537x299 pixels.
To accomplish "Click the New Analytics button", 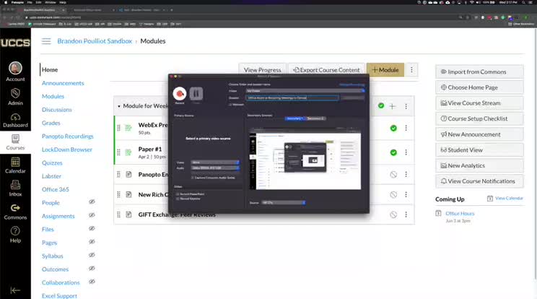I will point(479,166).
